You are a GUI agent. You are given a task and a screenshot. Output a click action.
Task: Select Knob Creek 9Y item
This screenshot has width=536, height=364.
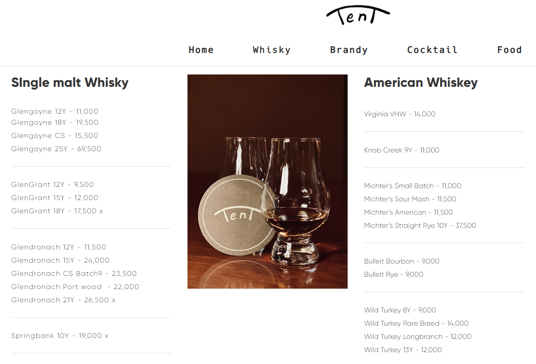[x=401, y=150]
